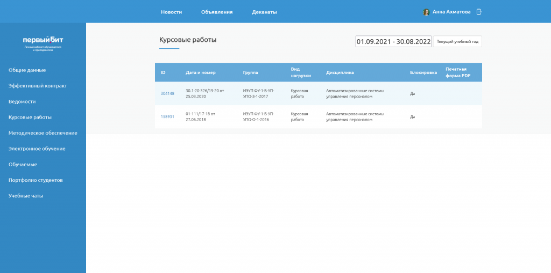Click the date range field 01.09.2021 - 30.08.2022
Viewport: 551px width, 273px height.
coord(393,41)
